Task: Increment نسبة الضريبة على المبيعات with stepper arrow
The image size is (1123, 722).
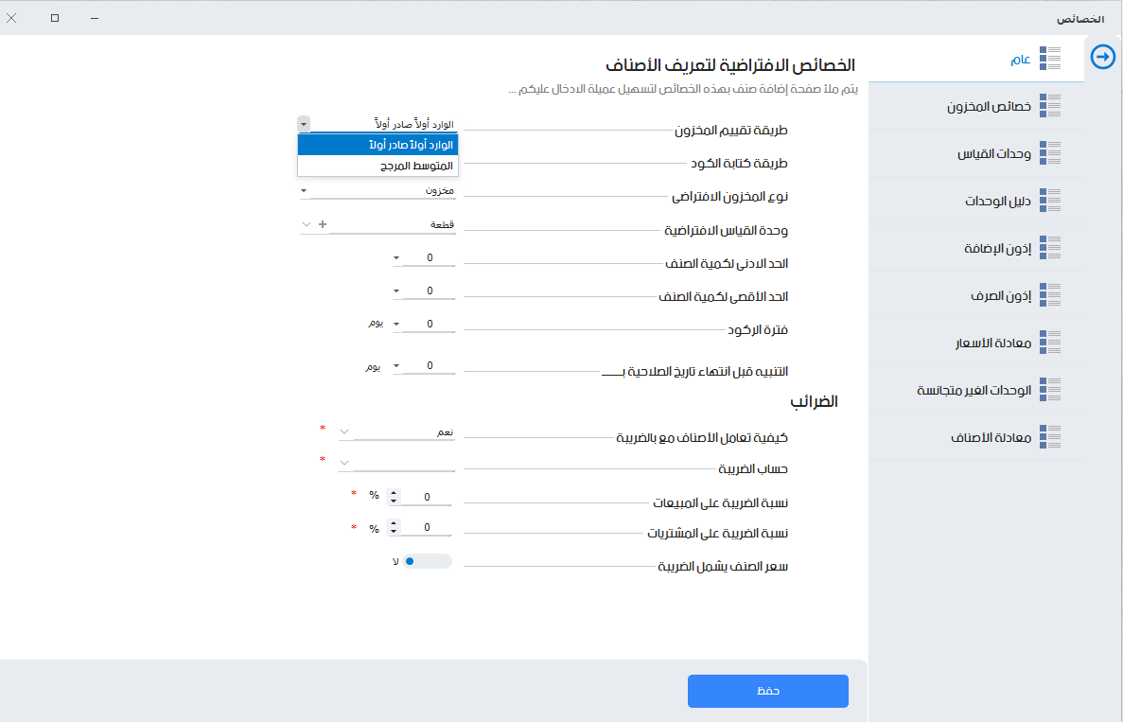Action: click(x=393, y=491)
